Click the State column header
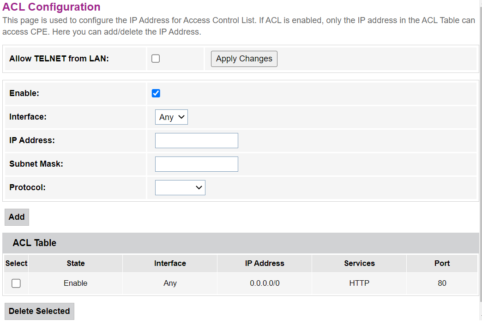Image resolution: width=482 pixels, height=325 pixels. pos(76,263)
